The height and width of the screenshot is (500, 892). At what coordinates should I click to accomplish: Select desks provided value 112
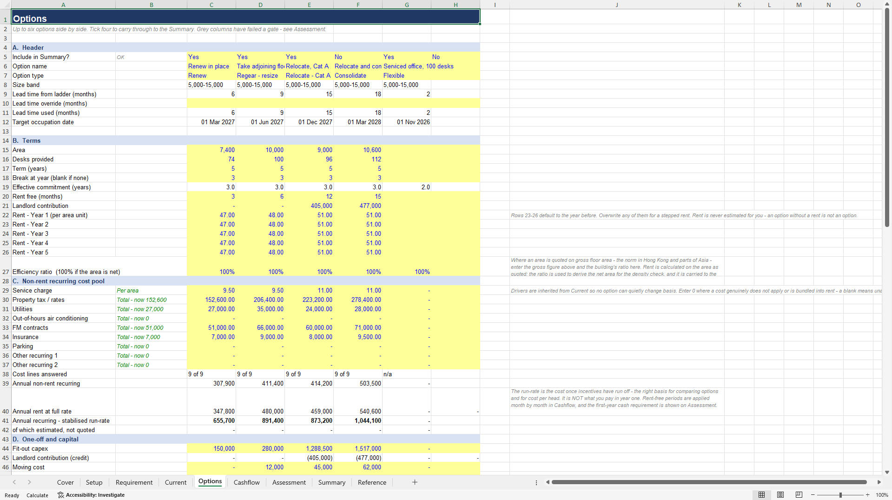click(x=358, y=159)
